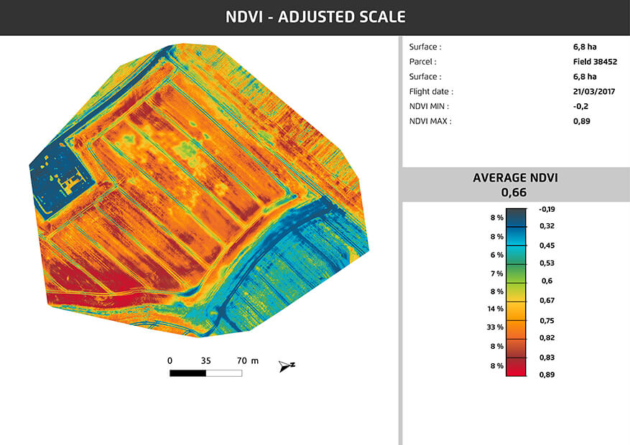Select the yellow legend swatch labeled 14 %
630x445 pixels.
coord(516,309)
